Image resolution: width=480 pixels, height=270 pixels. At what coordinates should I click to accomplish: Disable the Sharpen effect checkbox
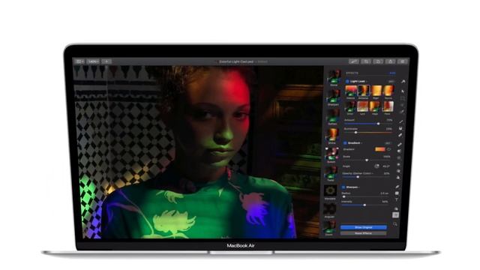pyautogui.click(x=343, y=187)
